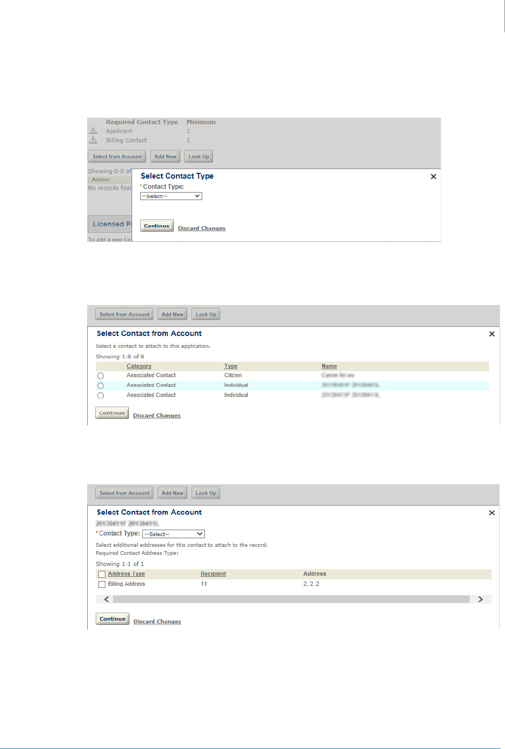Click the Billing Contact warning triangle icon
505x749 pixels.
pos(93,140)
